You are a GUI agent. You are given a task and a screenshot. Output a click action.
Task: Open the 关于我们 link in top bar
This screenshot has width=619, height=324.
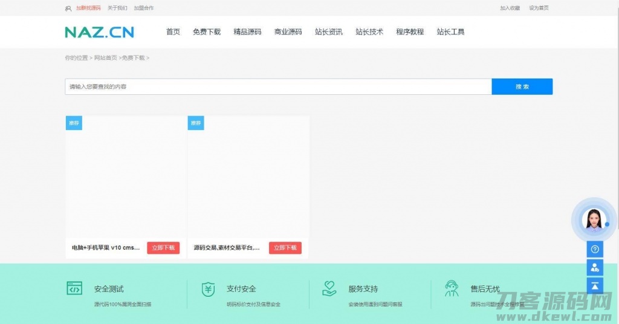point(117,8)
